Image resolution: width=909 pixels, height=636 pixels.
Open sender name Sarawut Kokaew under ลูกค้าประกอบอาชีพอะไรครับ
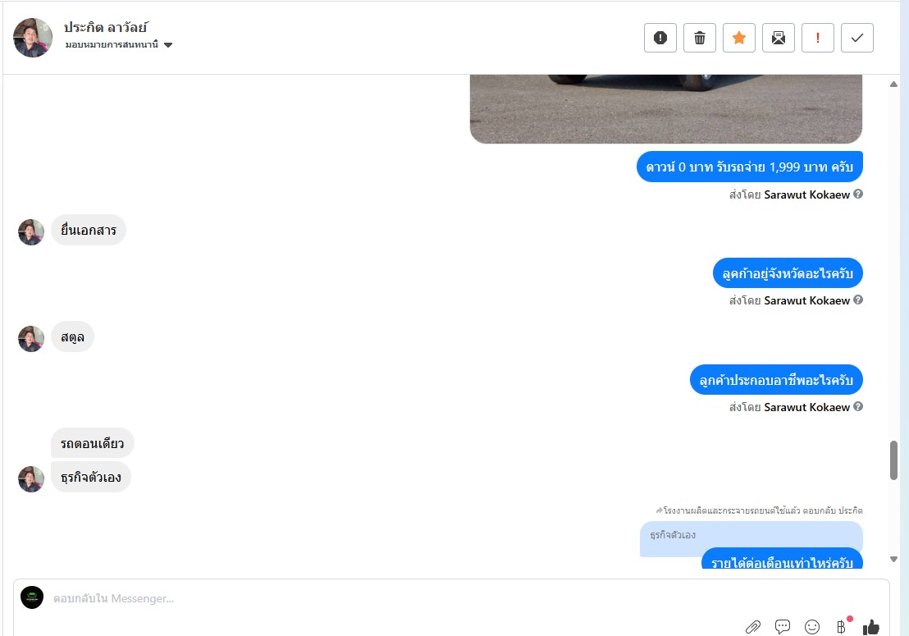coord(807,407)
